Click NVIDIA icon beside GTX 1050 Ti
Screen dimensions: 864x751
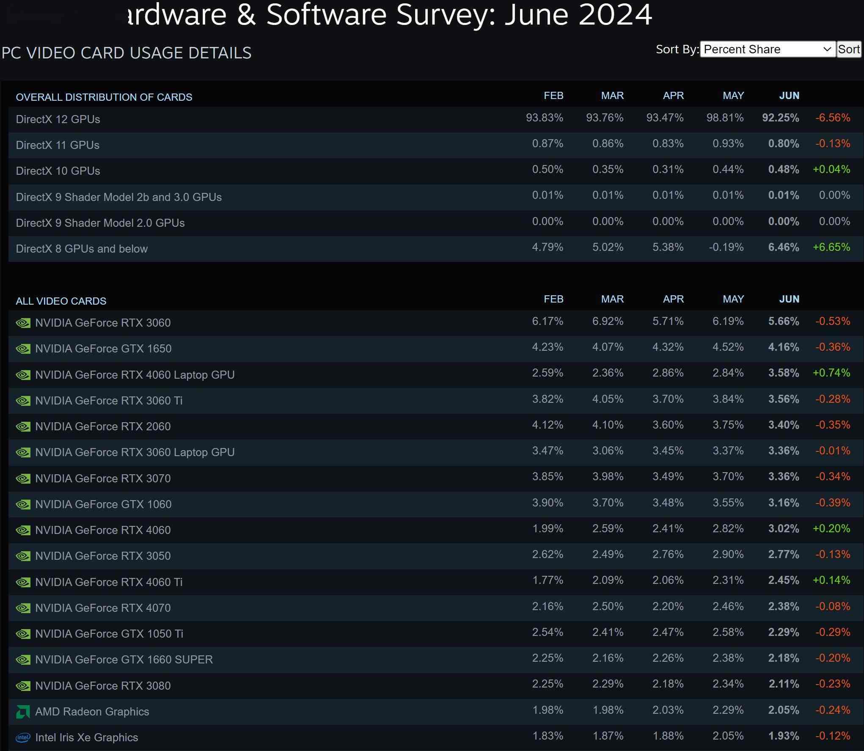coord(23,634)
